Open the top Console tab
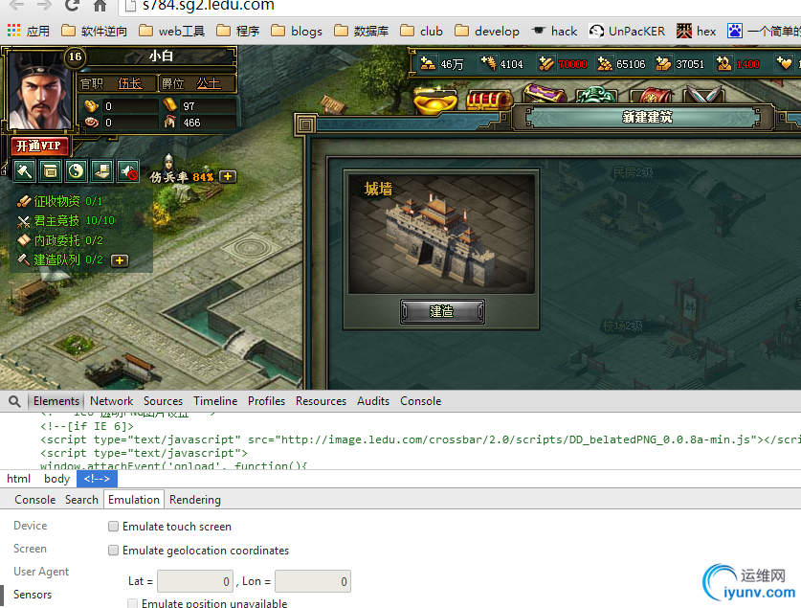The width and height of the screenshot is (801, 608). (x=420, y=401)
